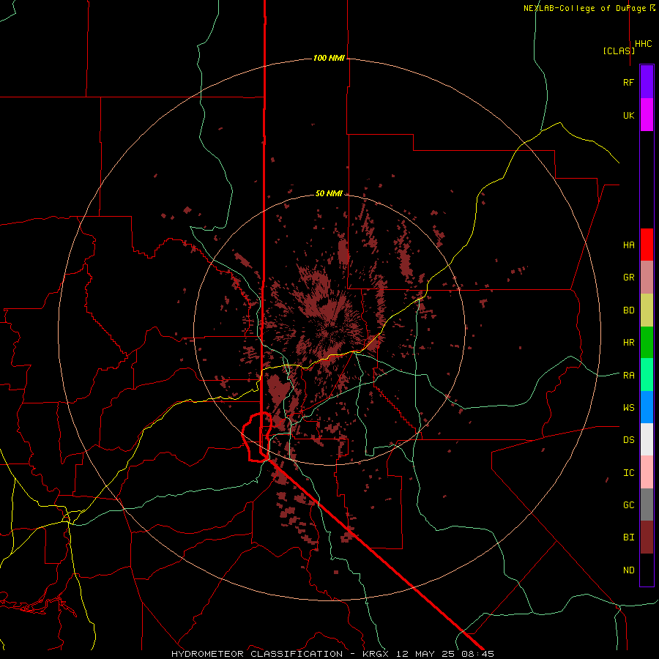Click the 50 NMI range ring label

pyautogui.click(x=329, y=193)
